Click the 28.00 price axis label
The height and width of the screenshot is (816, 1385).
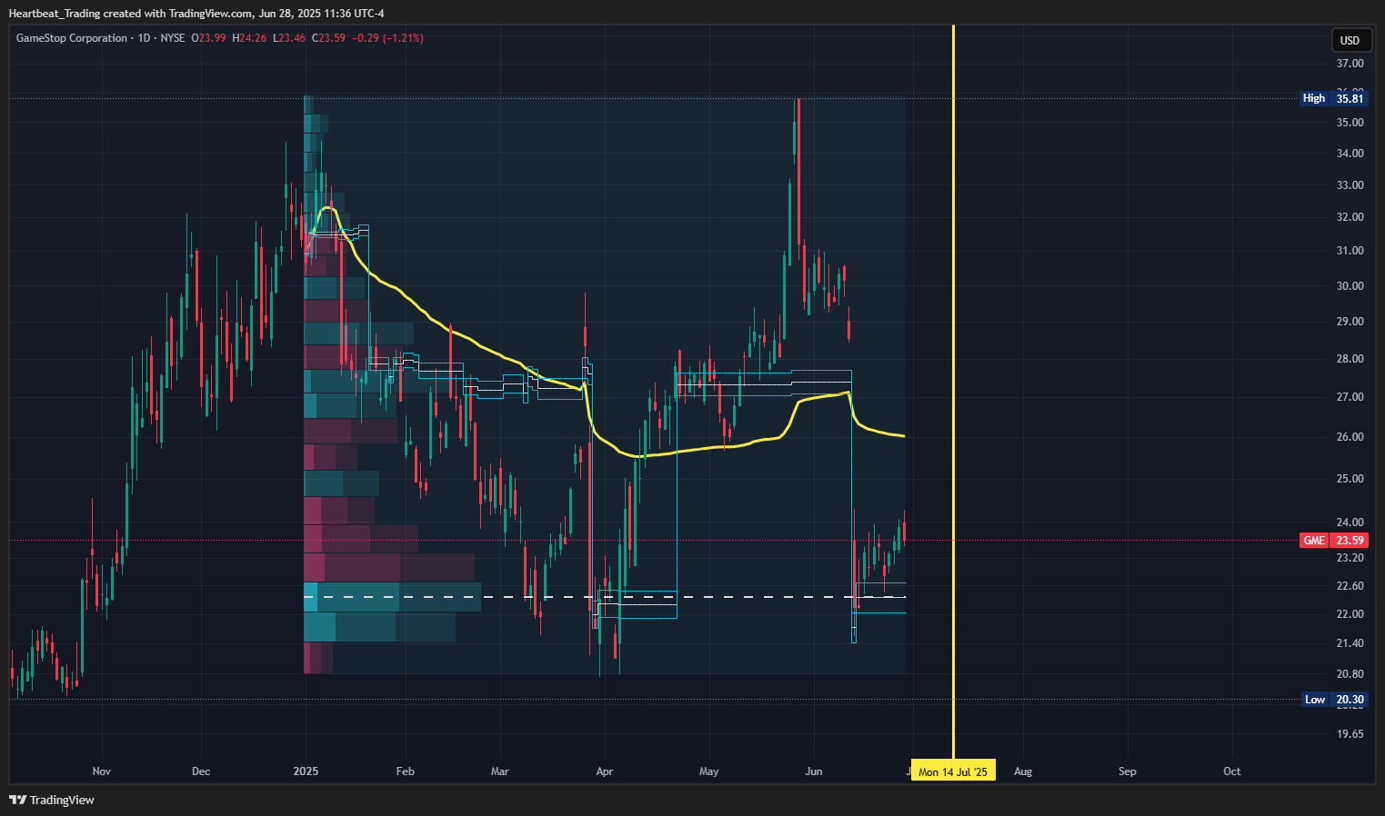[x=1350, y=359]
